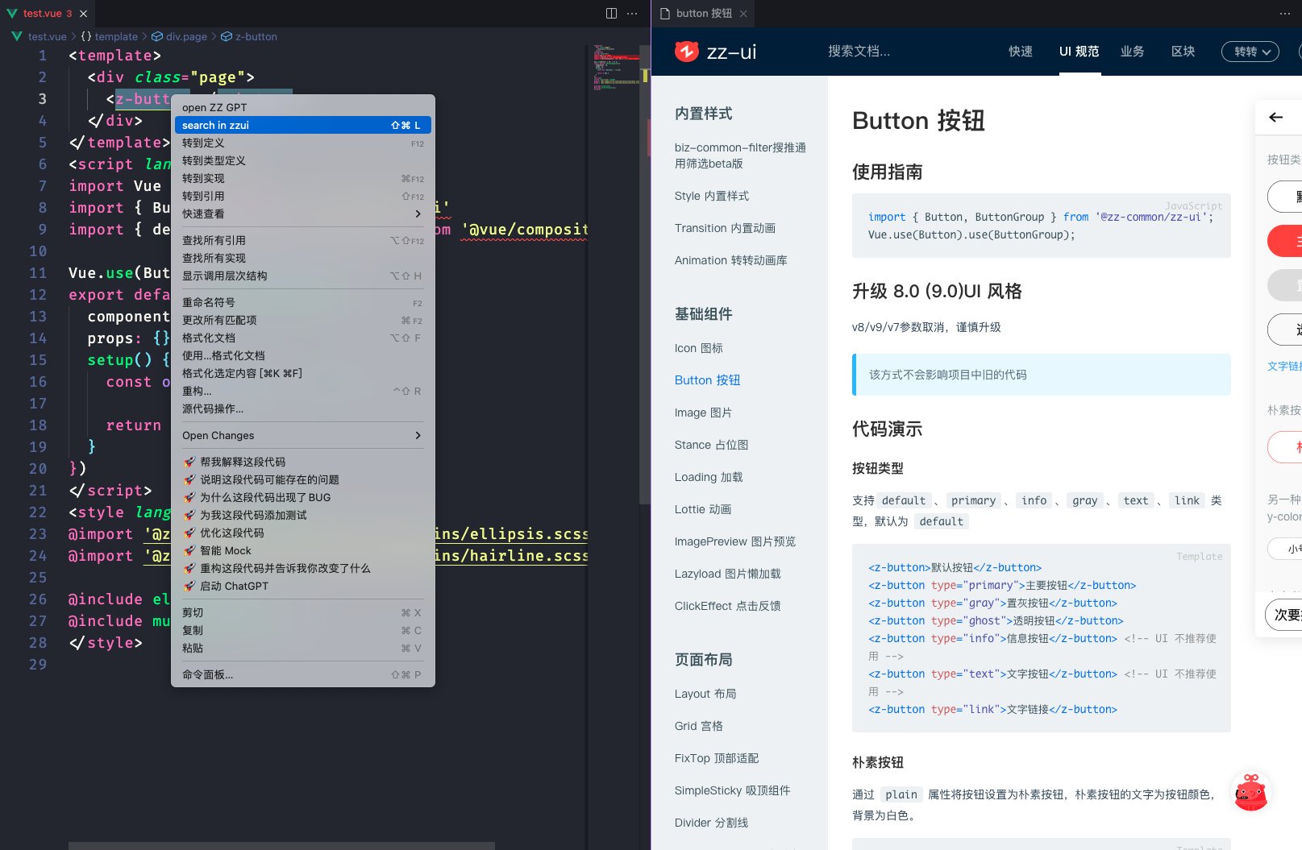Choose 优化这段代码 menu entry
The image size is (1302, 850).
pyautogui.click(x=303, y=533)
